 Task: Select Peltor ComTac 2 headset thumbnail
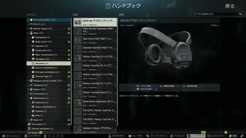coord(78,58)
